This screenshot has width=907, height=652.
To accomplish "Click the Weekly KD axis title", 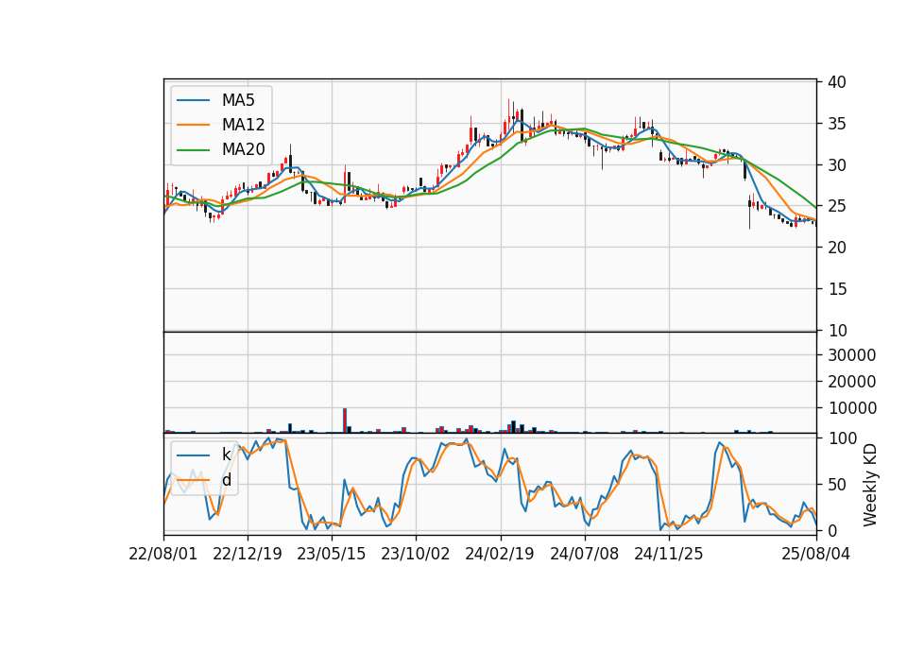I will click(870, 485).
